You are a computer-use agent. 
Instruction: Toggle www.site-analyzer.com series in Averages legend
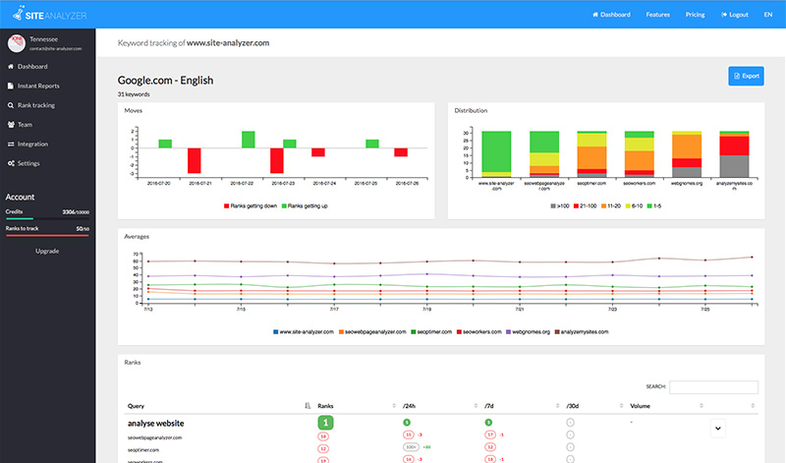tap(304, 331)
